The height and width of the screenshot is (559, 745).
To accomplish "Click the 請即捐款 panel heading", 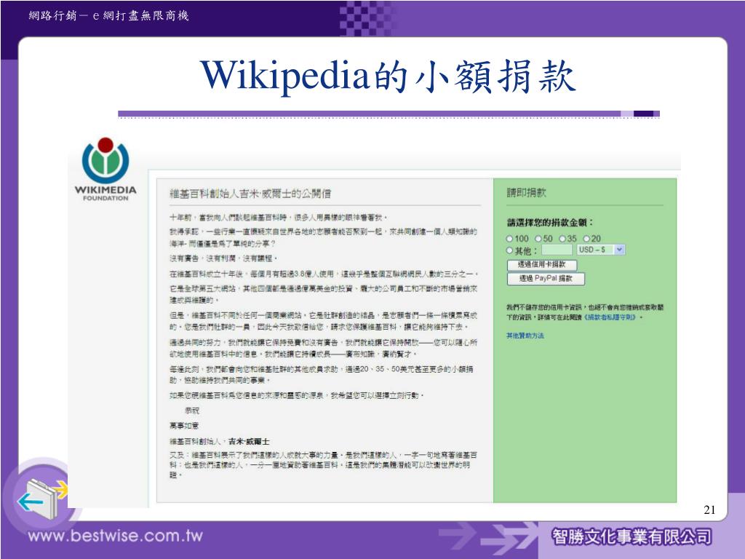I will click(x=527, y=192).
